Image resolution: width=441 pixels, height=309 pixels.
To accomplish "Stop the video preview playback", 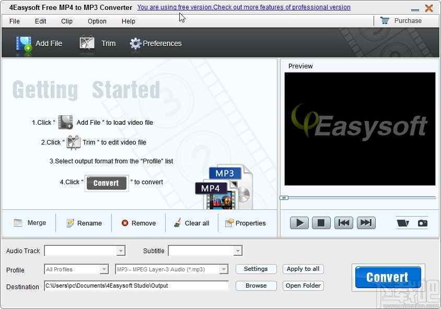I will coord(321,222).
